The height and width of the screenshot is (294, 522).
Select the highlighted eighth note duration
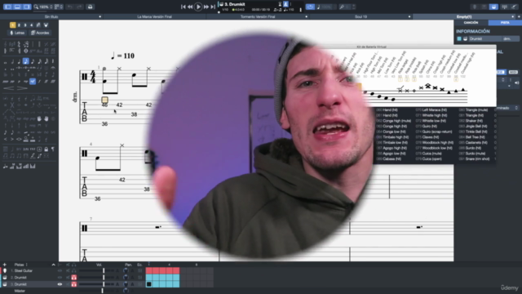coord(25,61)
